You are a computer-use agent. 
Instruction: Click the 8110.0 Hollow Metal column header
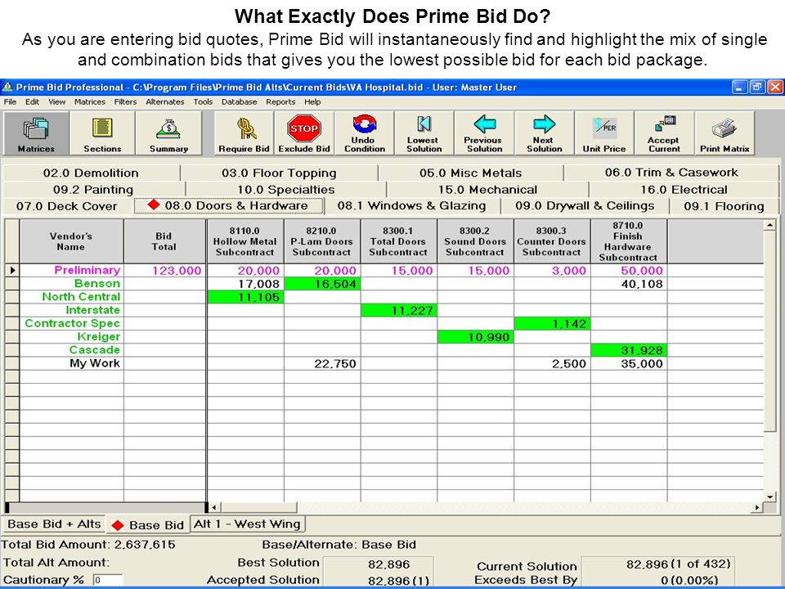[x=244, y=241]
